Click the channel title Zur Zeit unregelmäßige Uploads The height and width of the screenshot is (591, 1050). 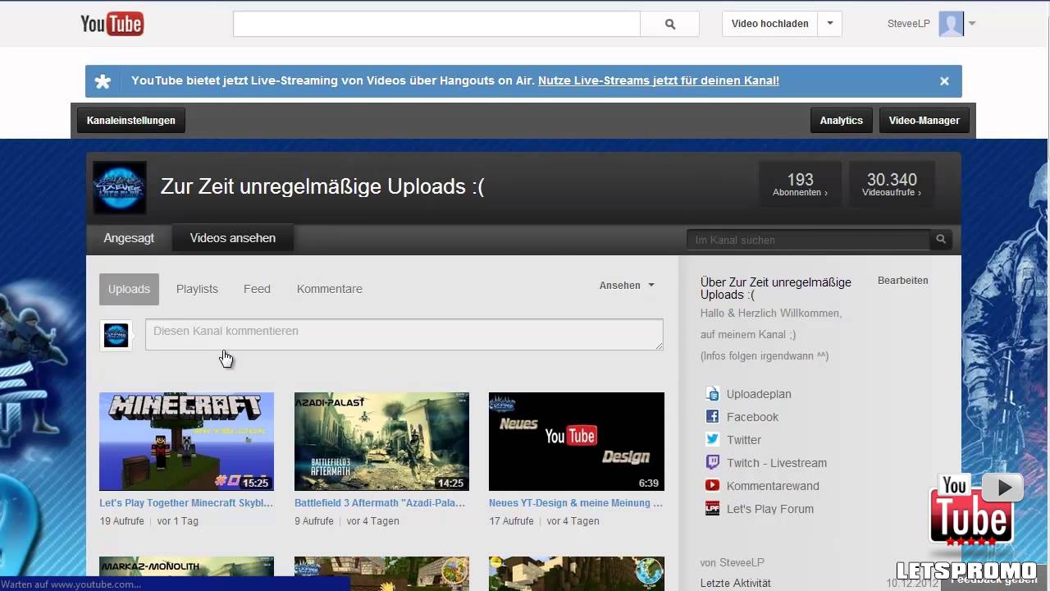point(322,186)
